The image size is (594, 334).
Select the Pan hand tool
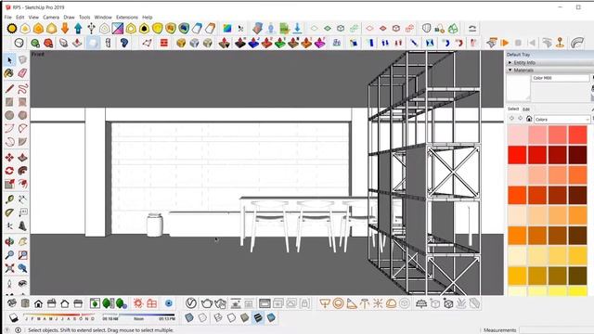point(22,241)
